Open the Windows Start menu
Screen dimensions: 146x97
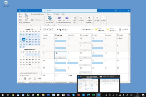(x=3, y=95)
